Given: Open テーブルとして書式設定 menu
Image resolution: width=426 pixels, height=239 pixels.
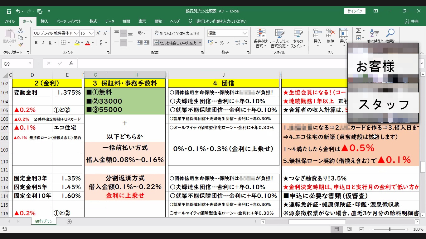Looking at the screenshot, I should point(279,38).
